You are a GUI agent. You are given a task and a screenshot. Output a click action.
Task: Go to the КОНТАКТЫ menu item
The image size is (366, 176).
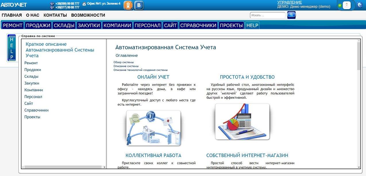[x=55, y=15]
